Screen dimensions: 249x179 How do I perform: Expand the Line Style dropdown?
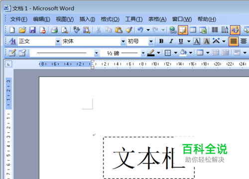coord(96,53)
